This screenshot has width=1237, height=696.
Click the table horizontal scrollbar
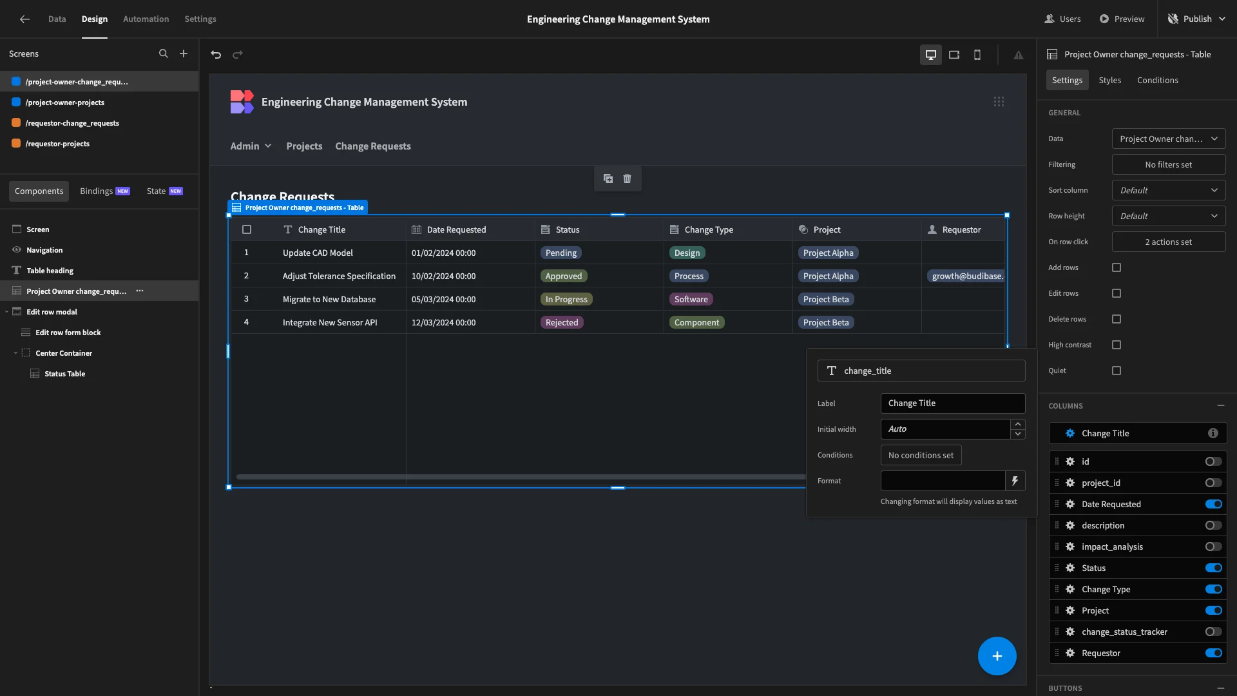pos(521,477)
